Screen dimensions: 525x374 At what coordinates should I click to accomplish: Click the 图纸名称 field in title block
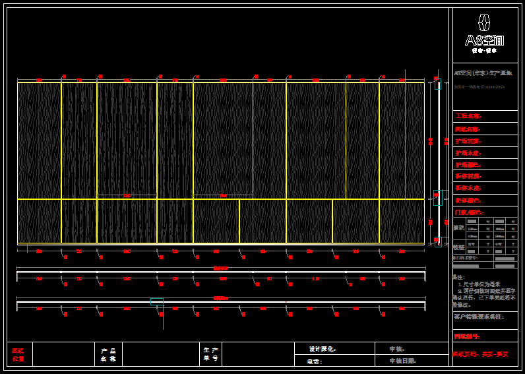[x=485, y=129]
